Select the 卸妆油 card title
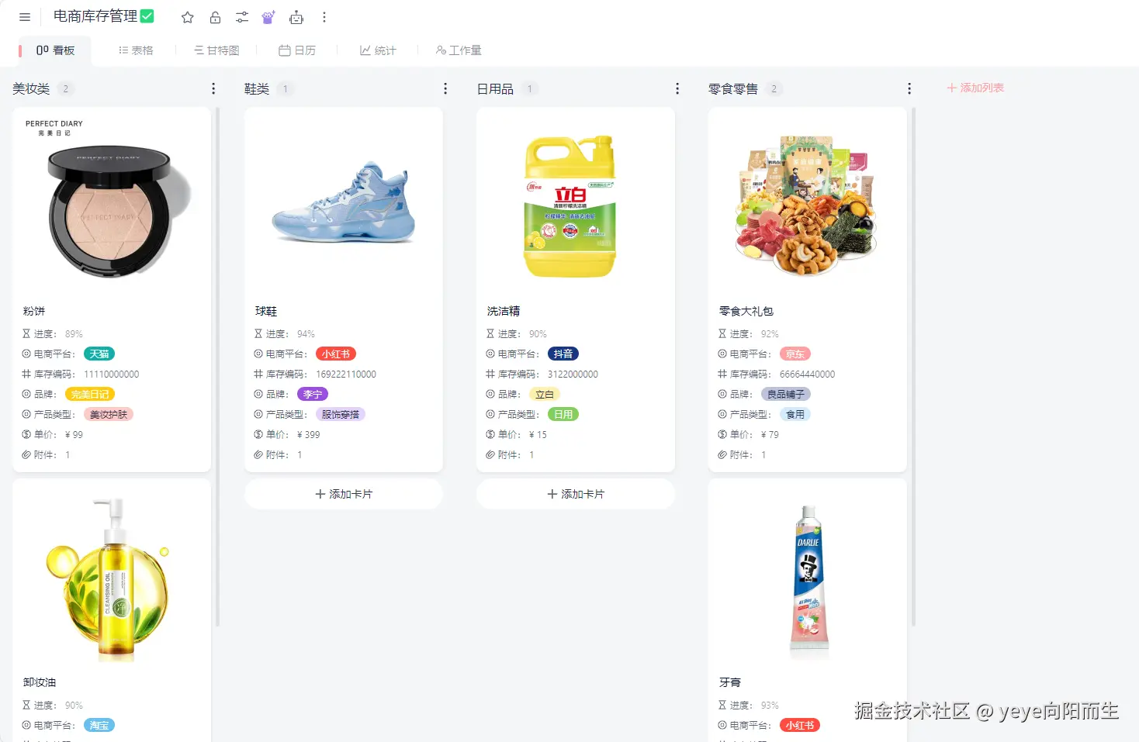 click(x=40, y=682)
